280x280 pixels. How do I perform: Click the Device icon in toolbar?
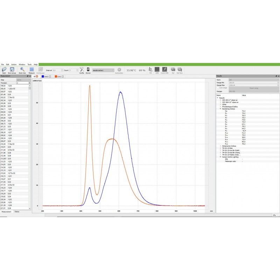(88, 70)
